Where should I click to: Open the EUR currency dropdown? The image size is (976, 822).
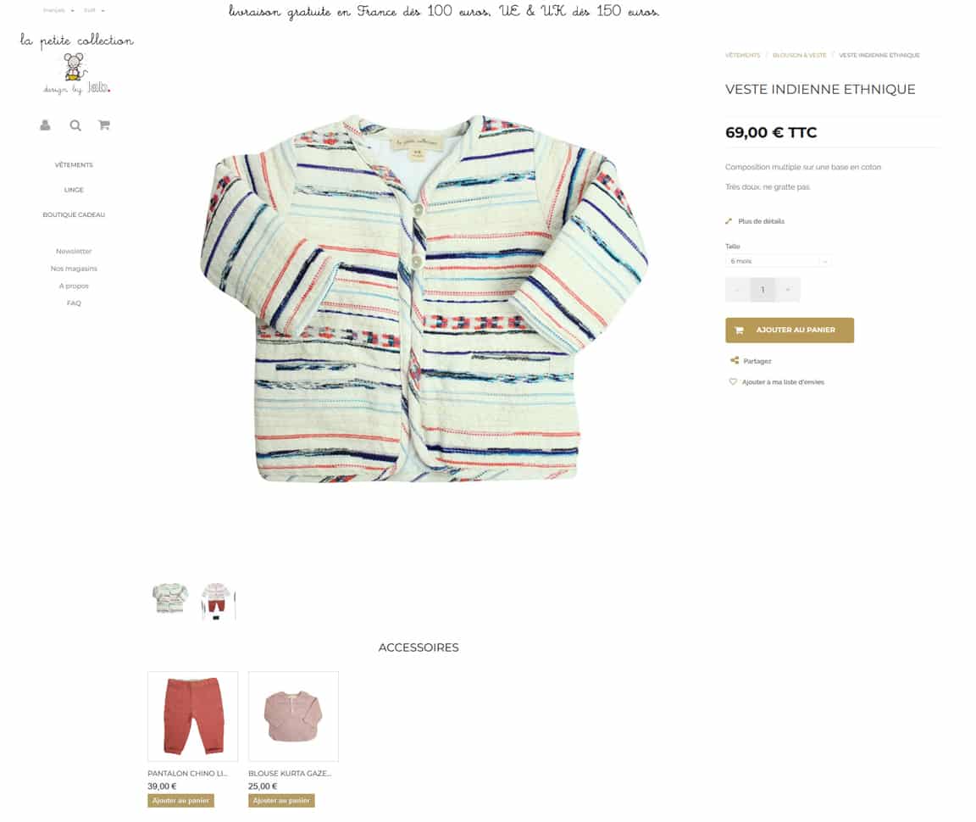point(94,10)
